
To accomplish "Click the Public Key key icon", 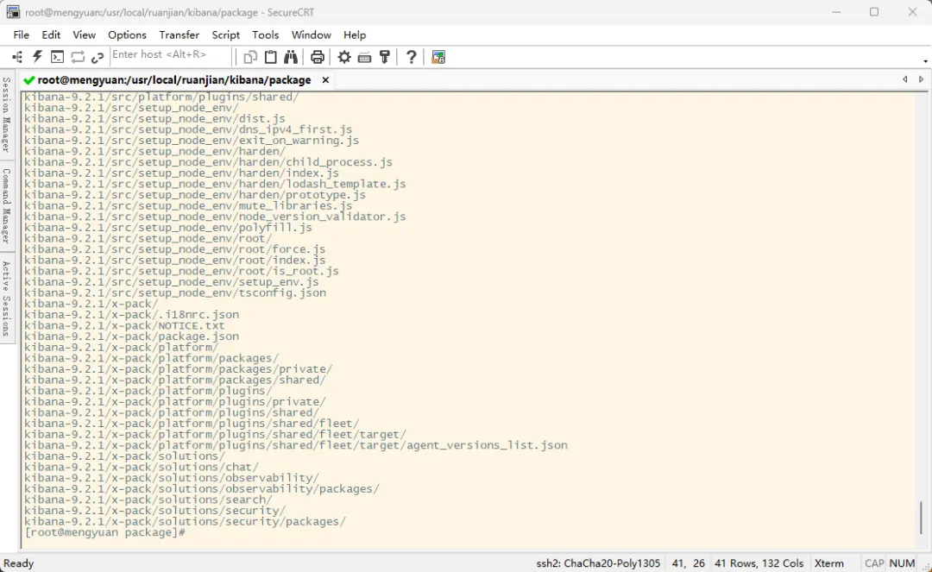I will coord(385,57).
